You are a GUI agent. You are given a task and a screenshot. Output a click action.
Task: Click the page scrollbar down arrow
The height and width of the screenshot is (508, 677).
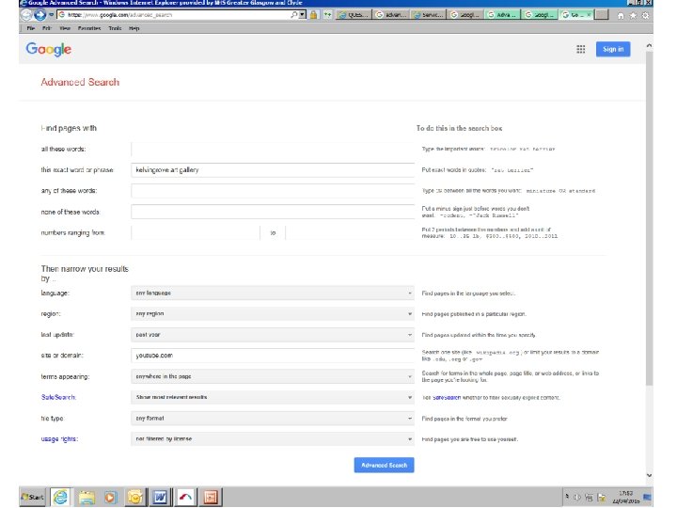pyautogui.click(x=649, y=475)
